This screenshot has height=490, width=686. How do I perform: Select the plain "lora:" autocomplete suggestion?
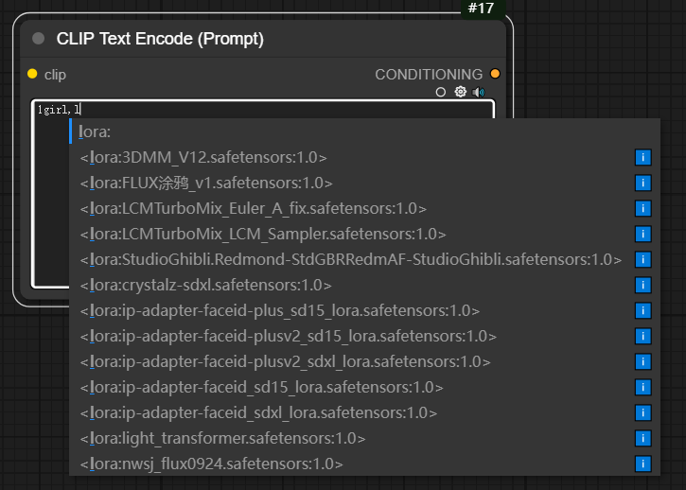point(96,131)
